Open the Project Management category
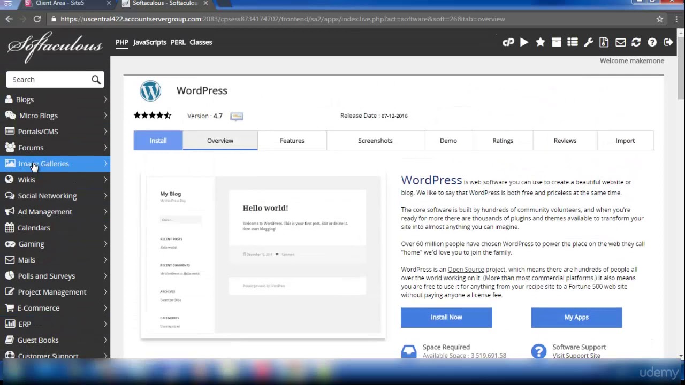 [x=55, y=292]
